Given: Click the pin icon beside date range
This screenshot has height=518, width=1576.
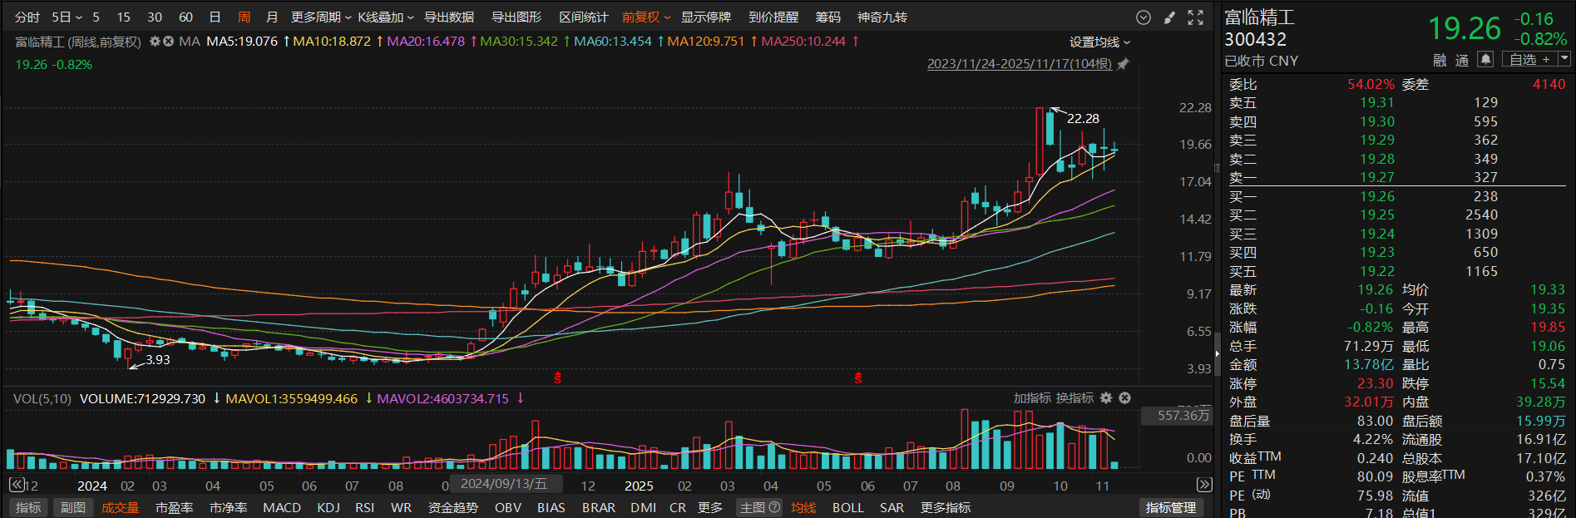Looking at the screenshot, I should point(1123,64).
